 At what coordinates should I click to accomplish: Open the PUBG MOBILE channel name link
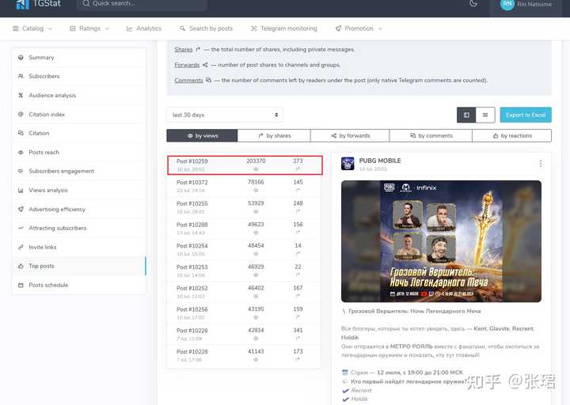(380, 161)
